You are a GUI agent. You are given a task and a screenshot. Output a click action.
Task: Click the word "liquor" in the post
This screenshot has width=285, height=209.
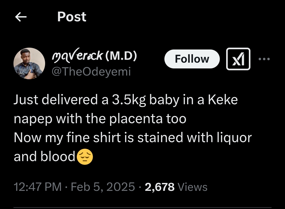[x=233, y=138]
